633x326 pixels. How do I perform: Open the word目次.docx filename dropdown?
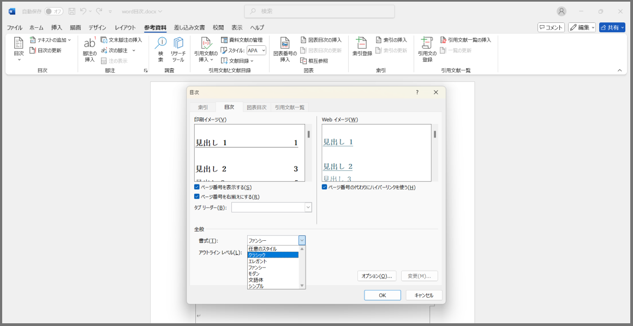tap(142, 11)
